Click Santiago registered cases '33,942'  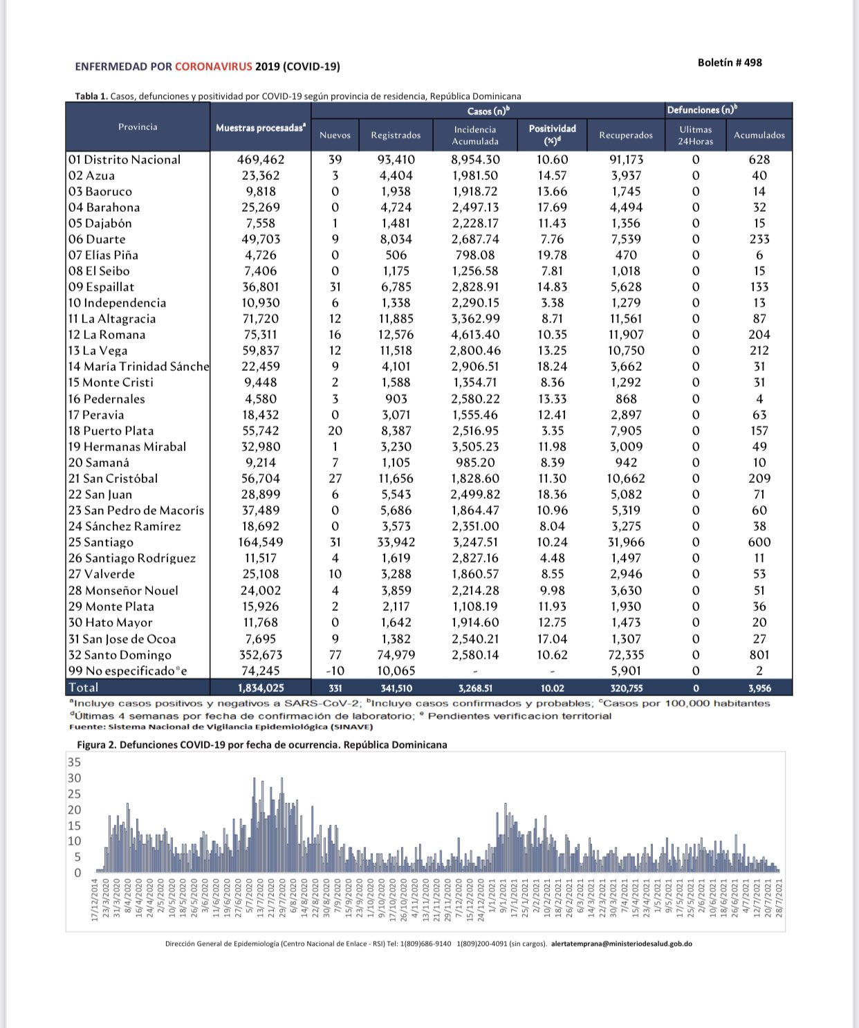396,542
